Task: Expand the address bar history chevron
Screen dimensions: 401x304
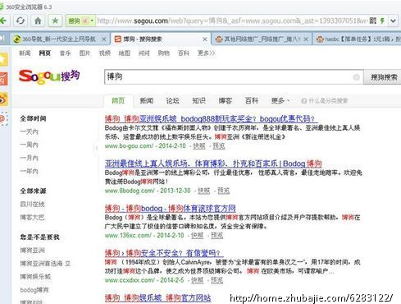Action: pos(393,21)
